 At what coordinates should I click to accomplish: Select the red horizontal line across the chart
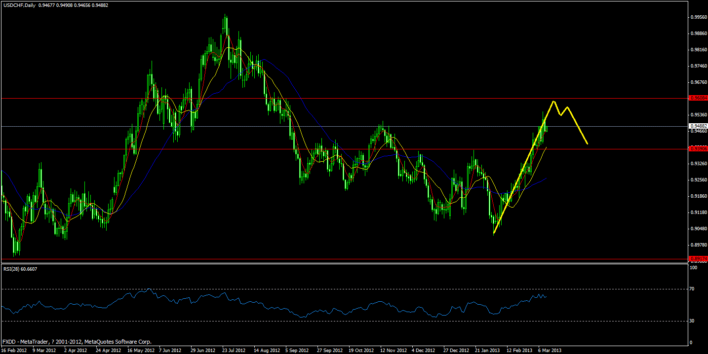coord(344,148)
